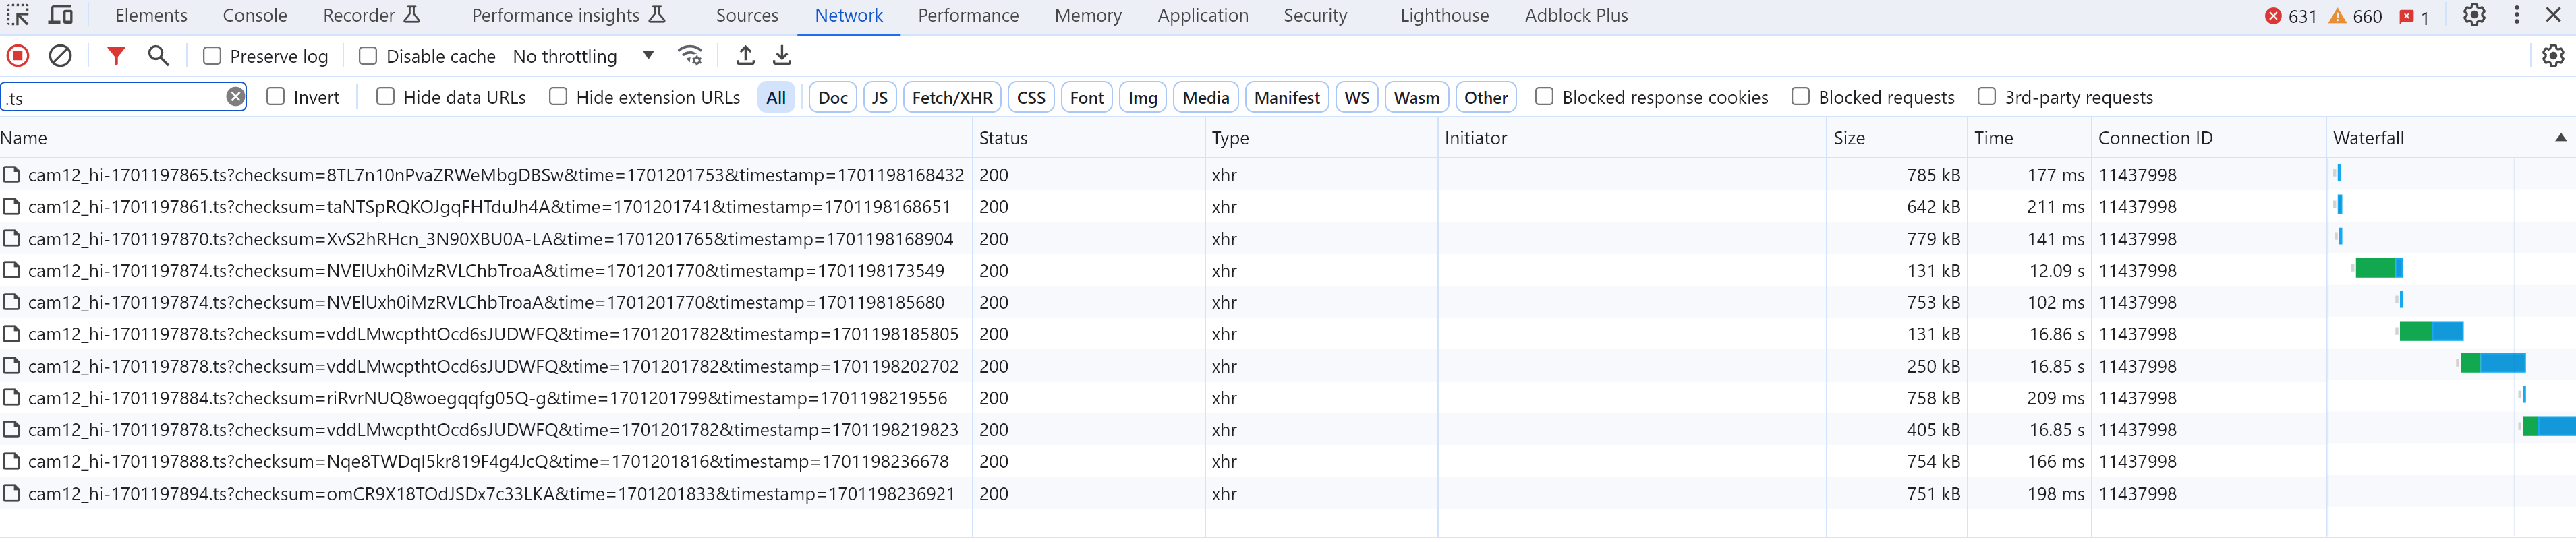Click the Waterfall column sort arrow
The height and width of the screenshot is (542, 2576).
click(x=2560, y=138)
